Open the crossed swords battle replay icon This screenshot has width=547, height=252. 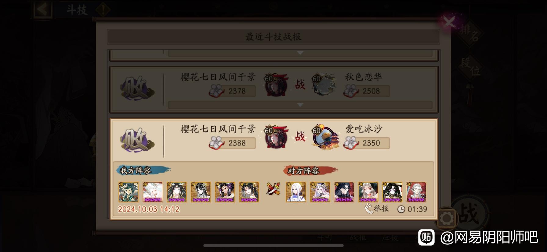(x=273, y=189)
